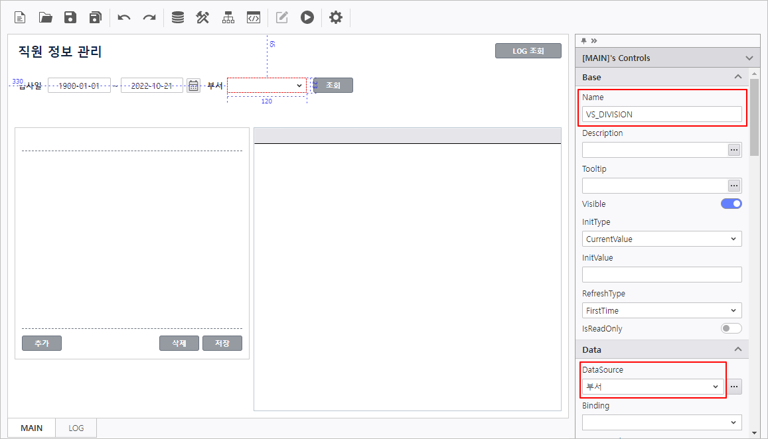Open file using the folder icon
The height and width of the screenshot is (439, 768).
[x=45, y=18]
